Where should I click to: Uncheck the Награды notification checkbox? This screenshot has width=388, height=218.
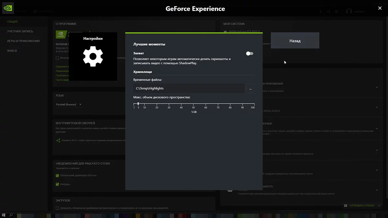[58, 184]
